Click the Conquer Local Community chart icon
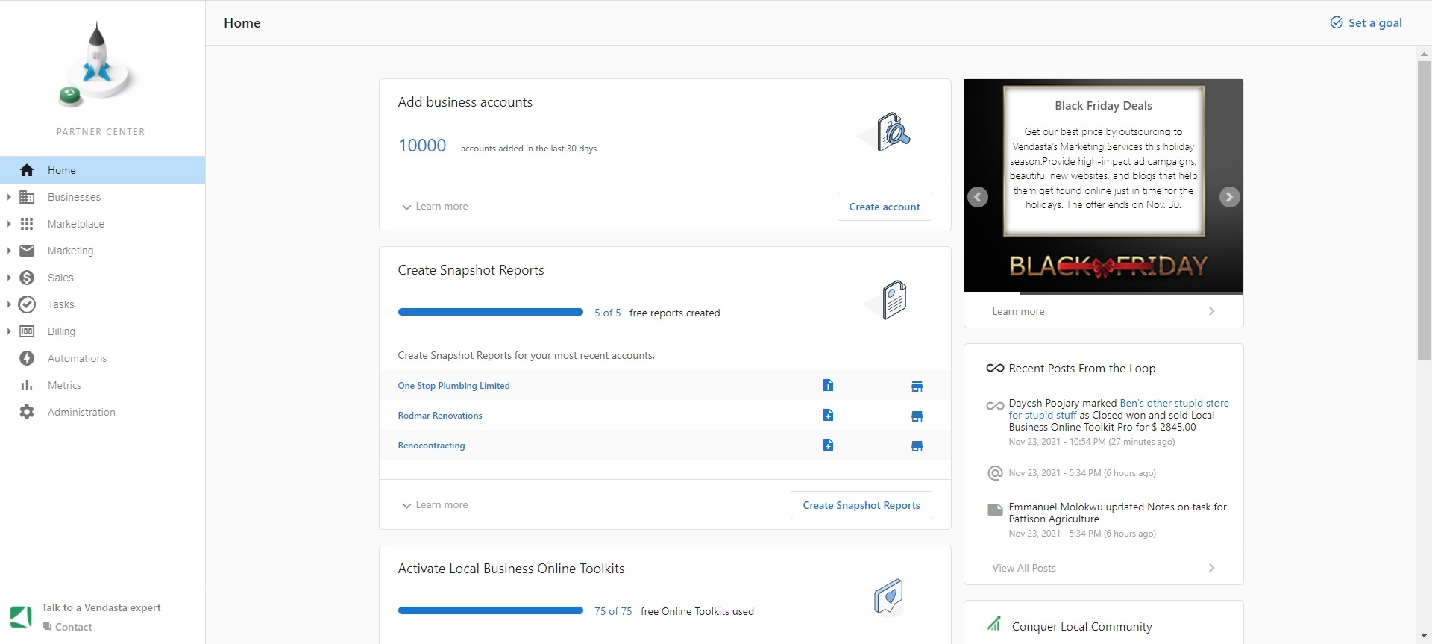 tap(994, 623)
